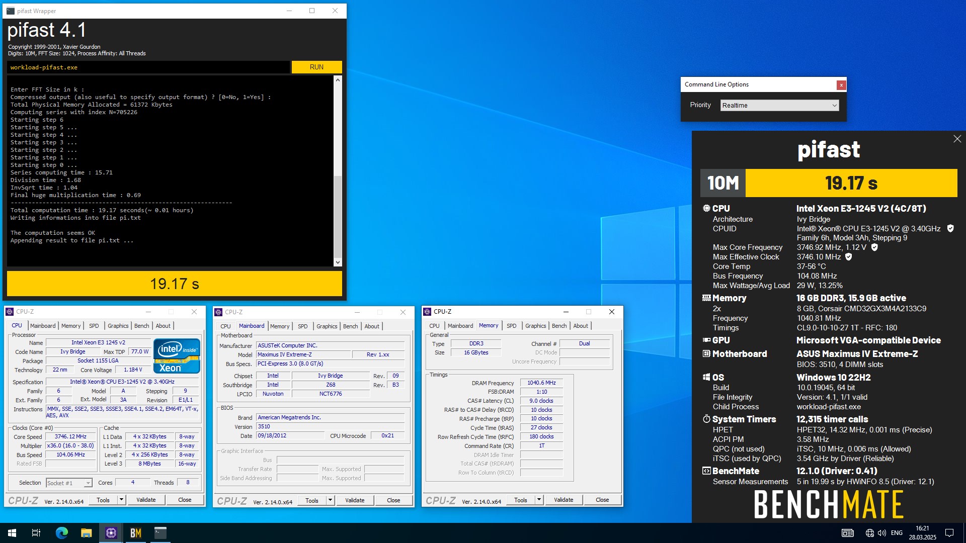The width and height of the screenshot is (966, 543).
Task: Click the 19.17 s yellow result bar in pifast
Action: [175, 284]
